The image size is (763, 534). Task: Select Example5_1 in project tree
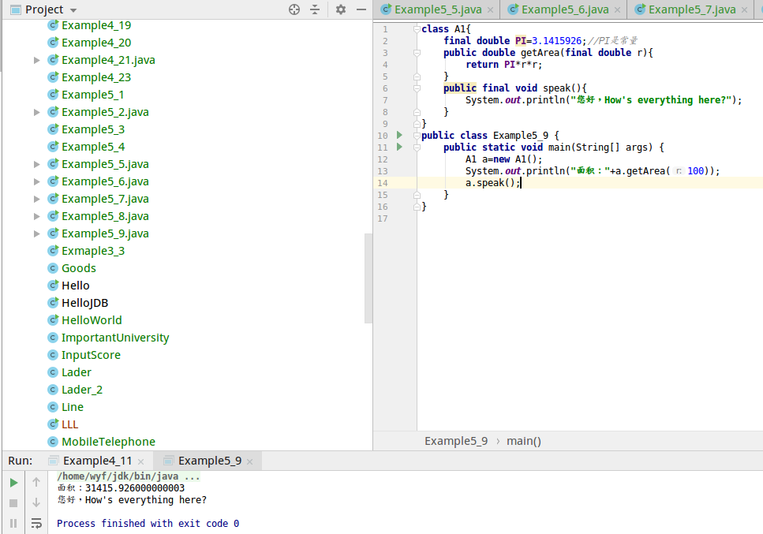point(92,95)
